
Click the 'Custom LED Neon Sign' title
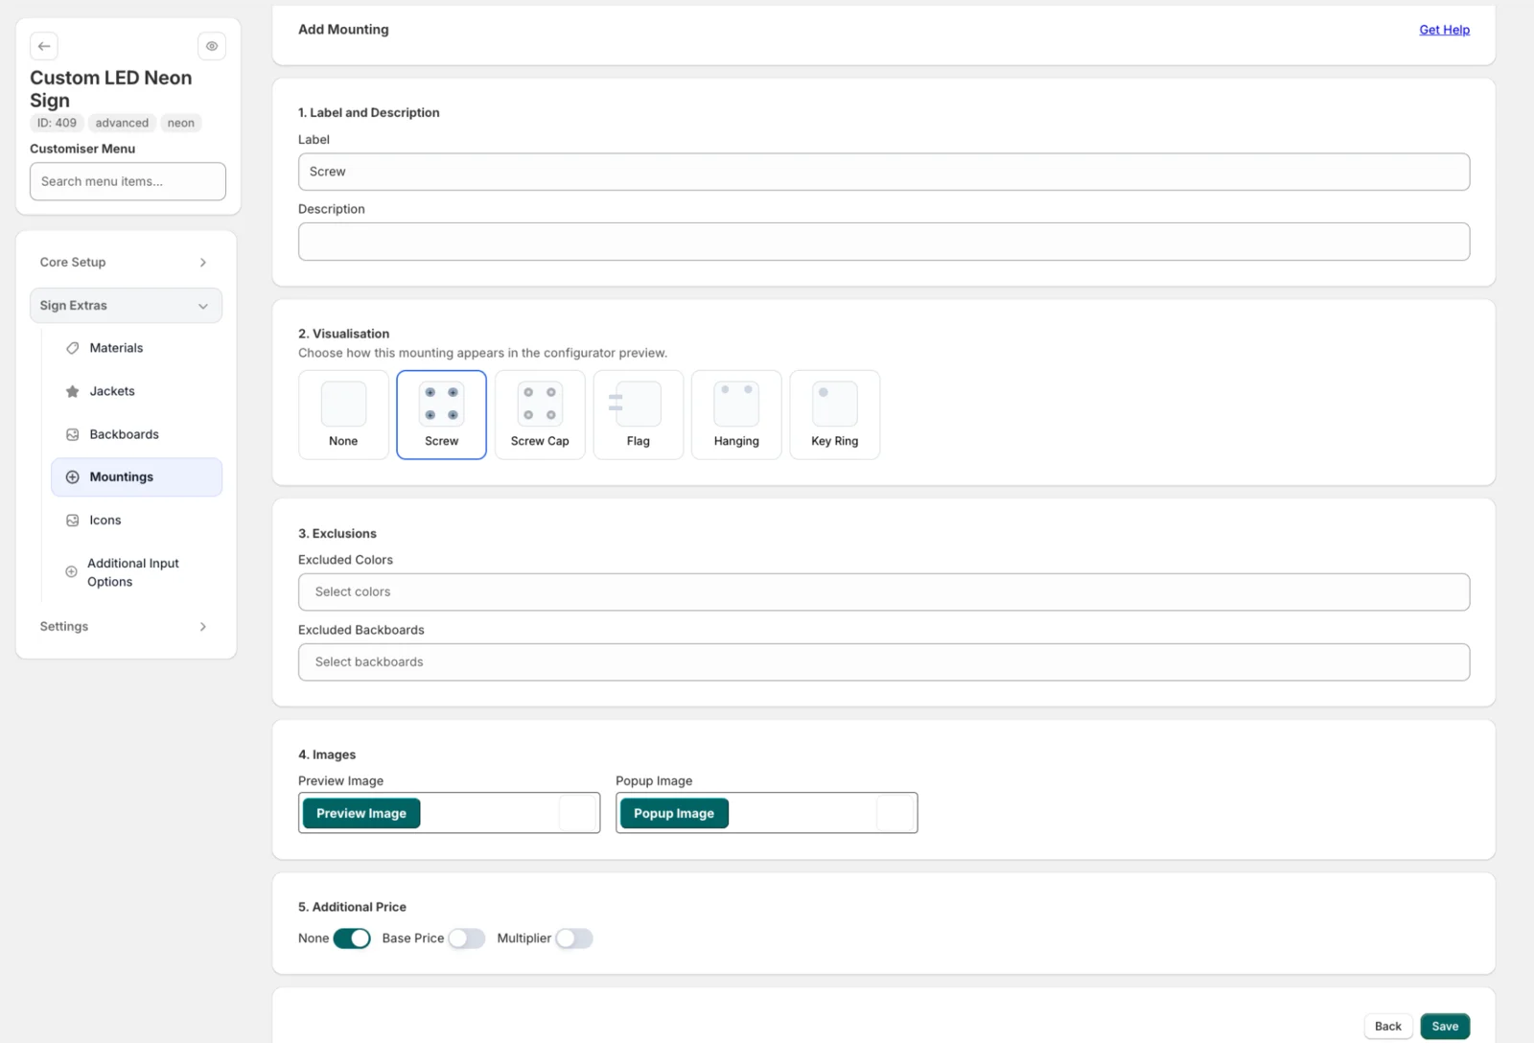click(110, 89)
